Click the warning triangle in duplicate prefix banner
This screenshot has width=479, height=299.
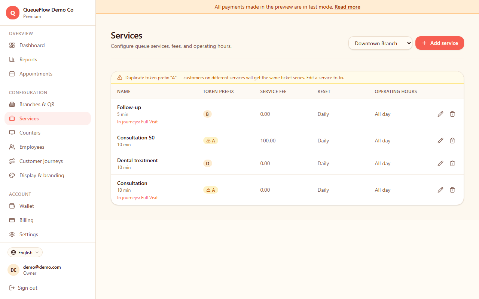120,78
